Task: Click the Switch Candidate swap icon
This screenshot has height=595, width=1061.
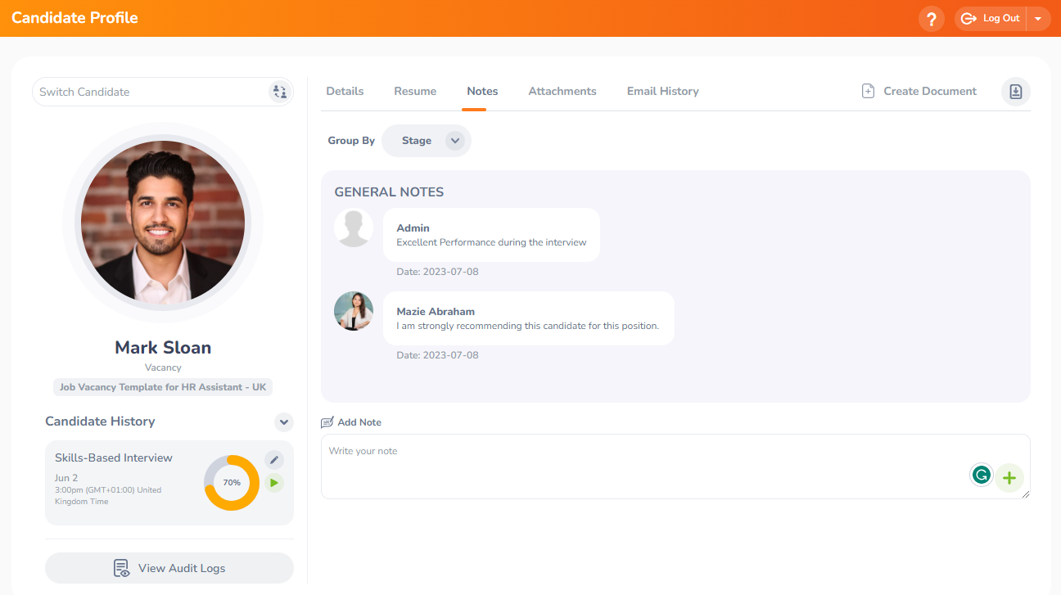Action: coord(279,92)
